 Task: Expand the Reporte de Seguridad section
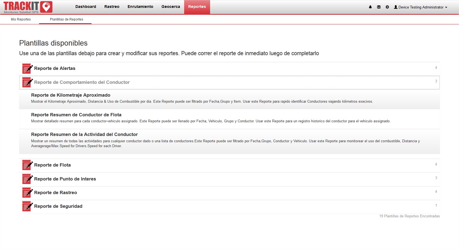pos(58,206)
